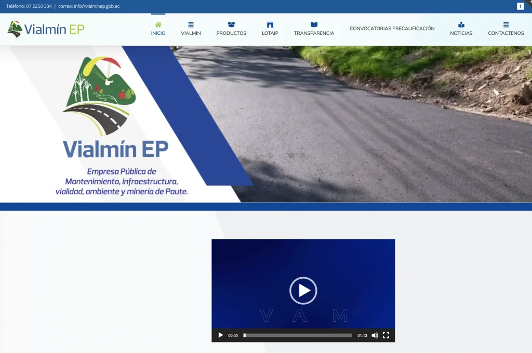Play the video with the large center button
532x353 pixels.
tap(303, 291)
